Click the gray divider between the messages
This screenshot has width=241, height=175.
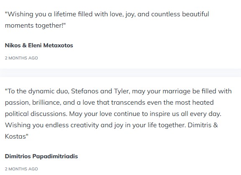coord(120,73)
